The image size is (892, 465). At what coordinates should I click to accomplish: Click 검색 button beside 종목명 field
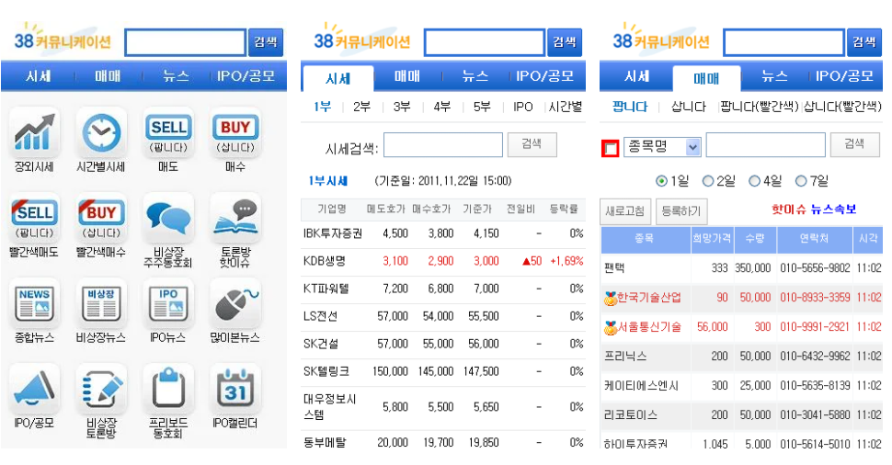(x=854, y=144)
